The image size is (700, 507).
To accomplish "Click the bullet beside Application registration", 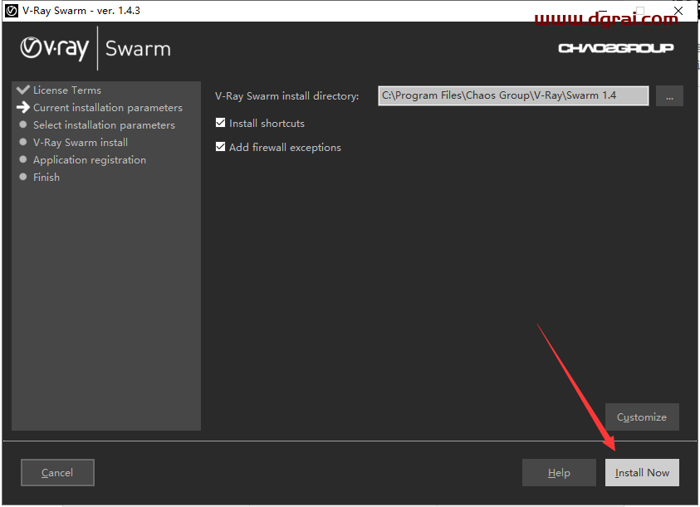I will tap(23, 160).
